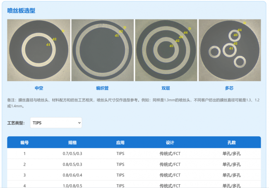Click the 中空 spinneret cross-section image
269x188 pixels.
[x=39, y=50]
